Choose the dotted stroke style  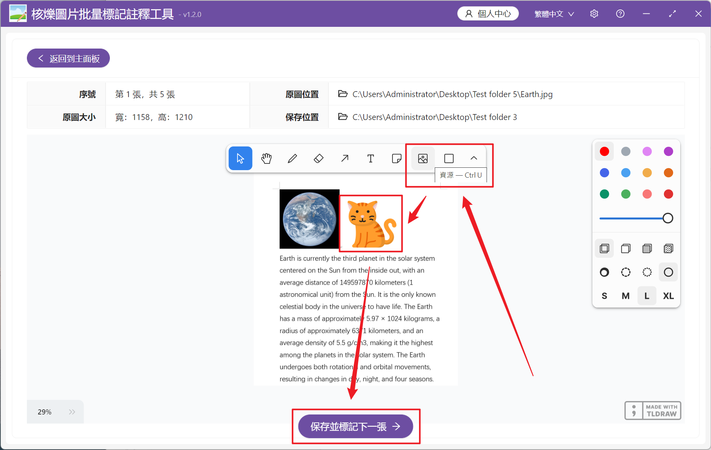[647, 272]
